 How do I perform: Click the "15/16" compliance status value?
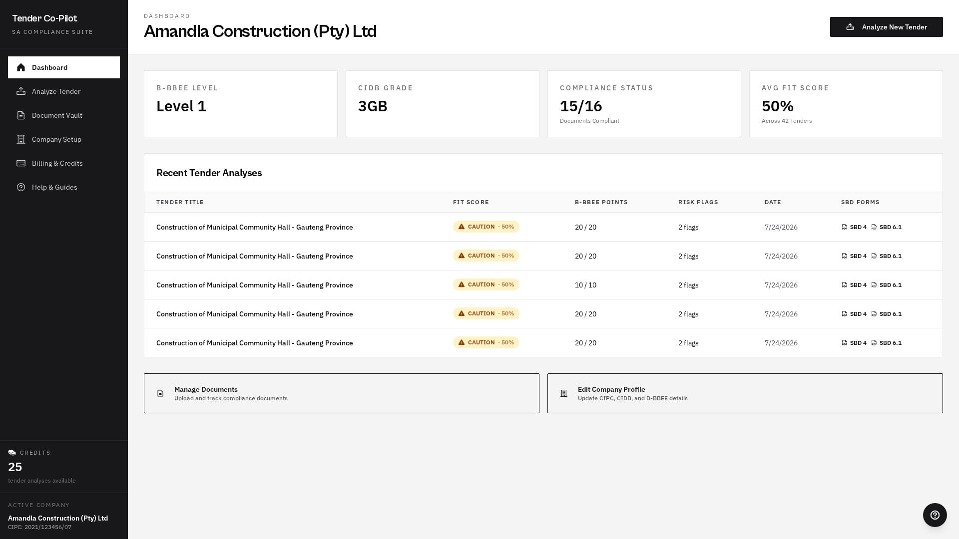point(581,106)
